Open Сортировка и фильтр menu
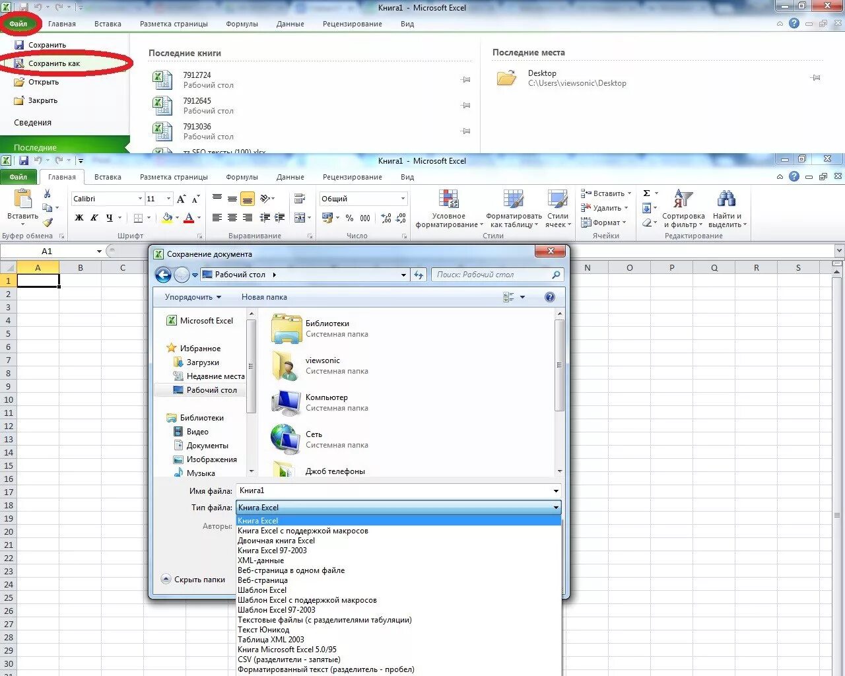The width and height of the screenshot is (845, 676). pyautogui.click(x=683, y=209)
